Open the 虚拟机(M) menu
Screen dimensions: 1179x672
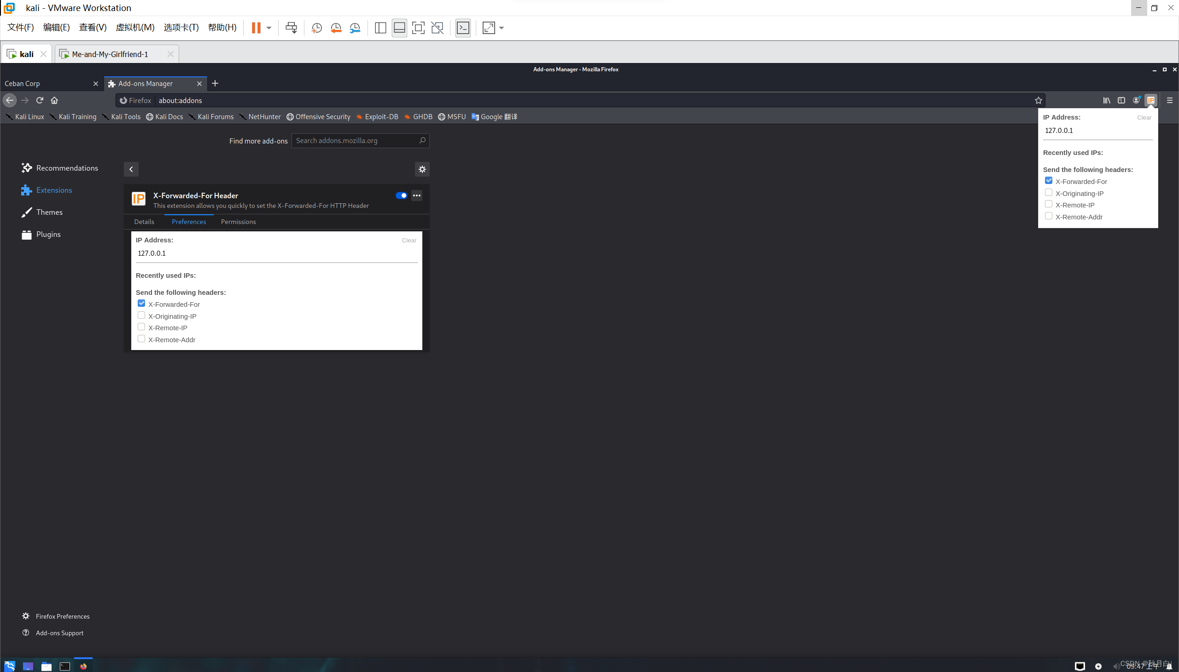(x=134, y=27)
